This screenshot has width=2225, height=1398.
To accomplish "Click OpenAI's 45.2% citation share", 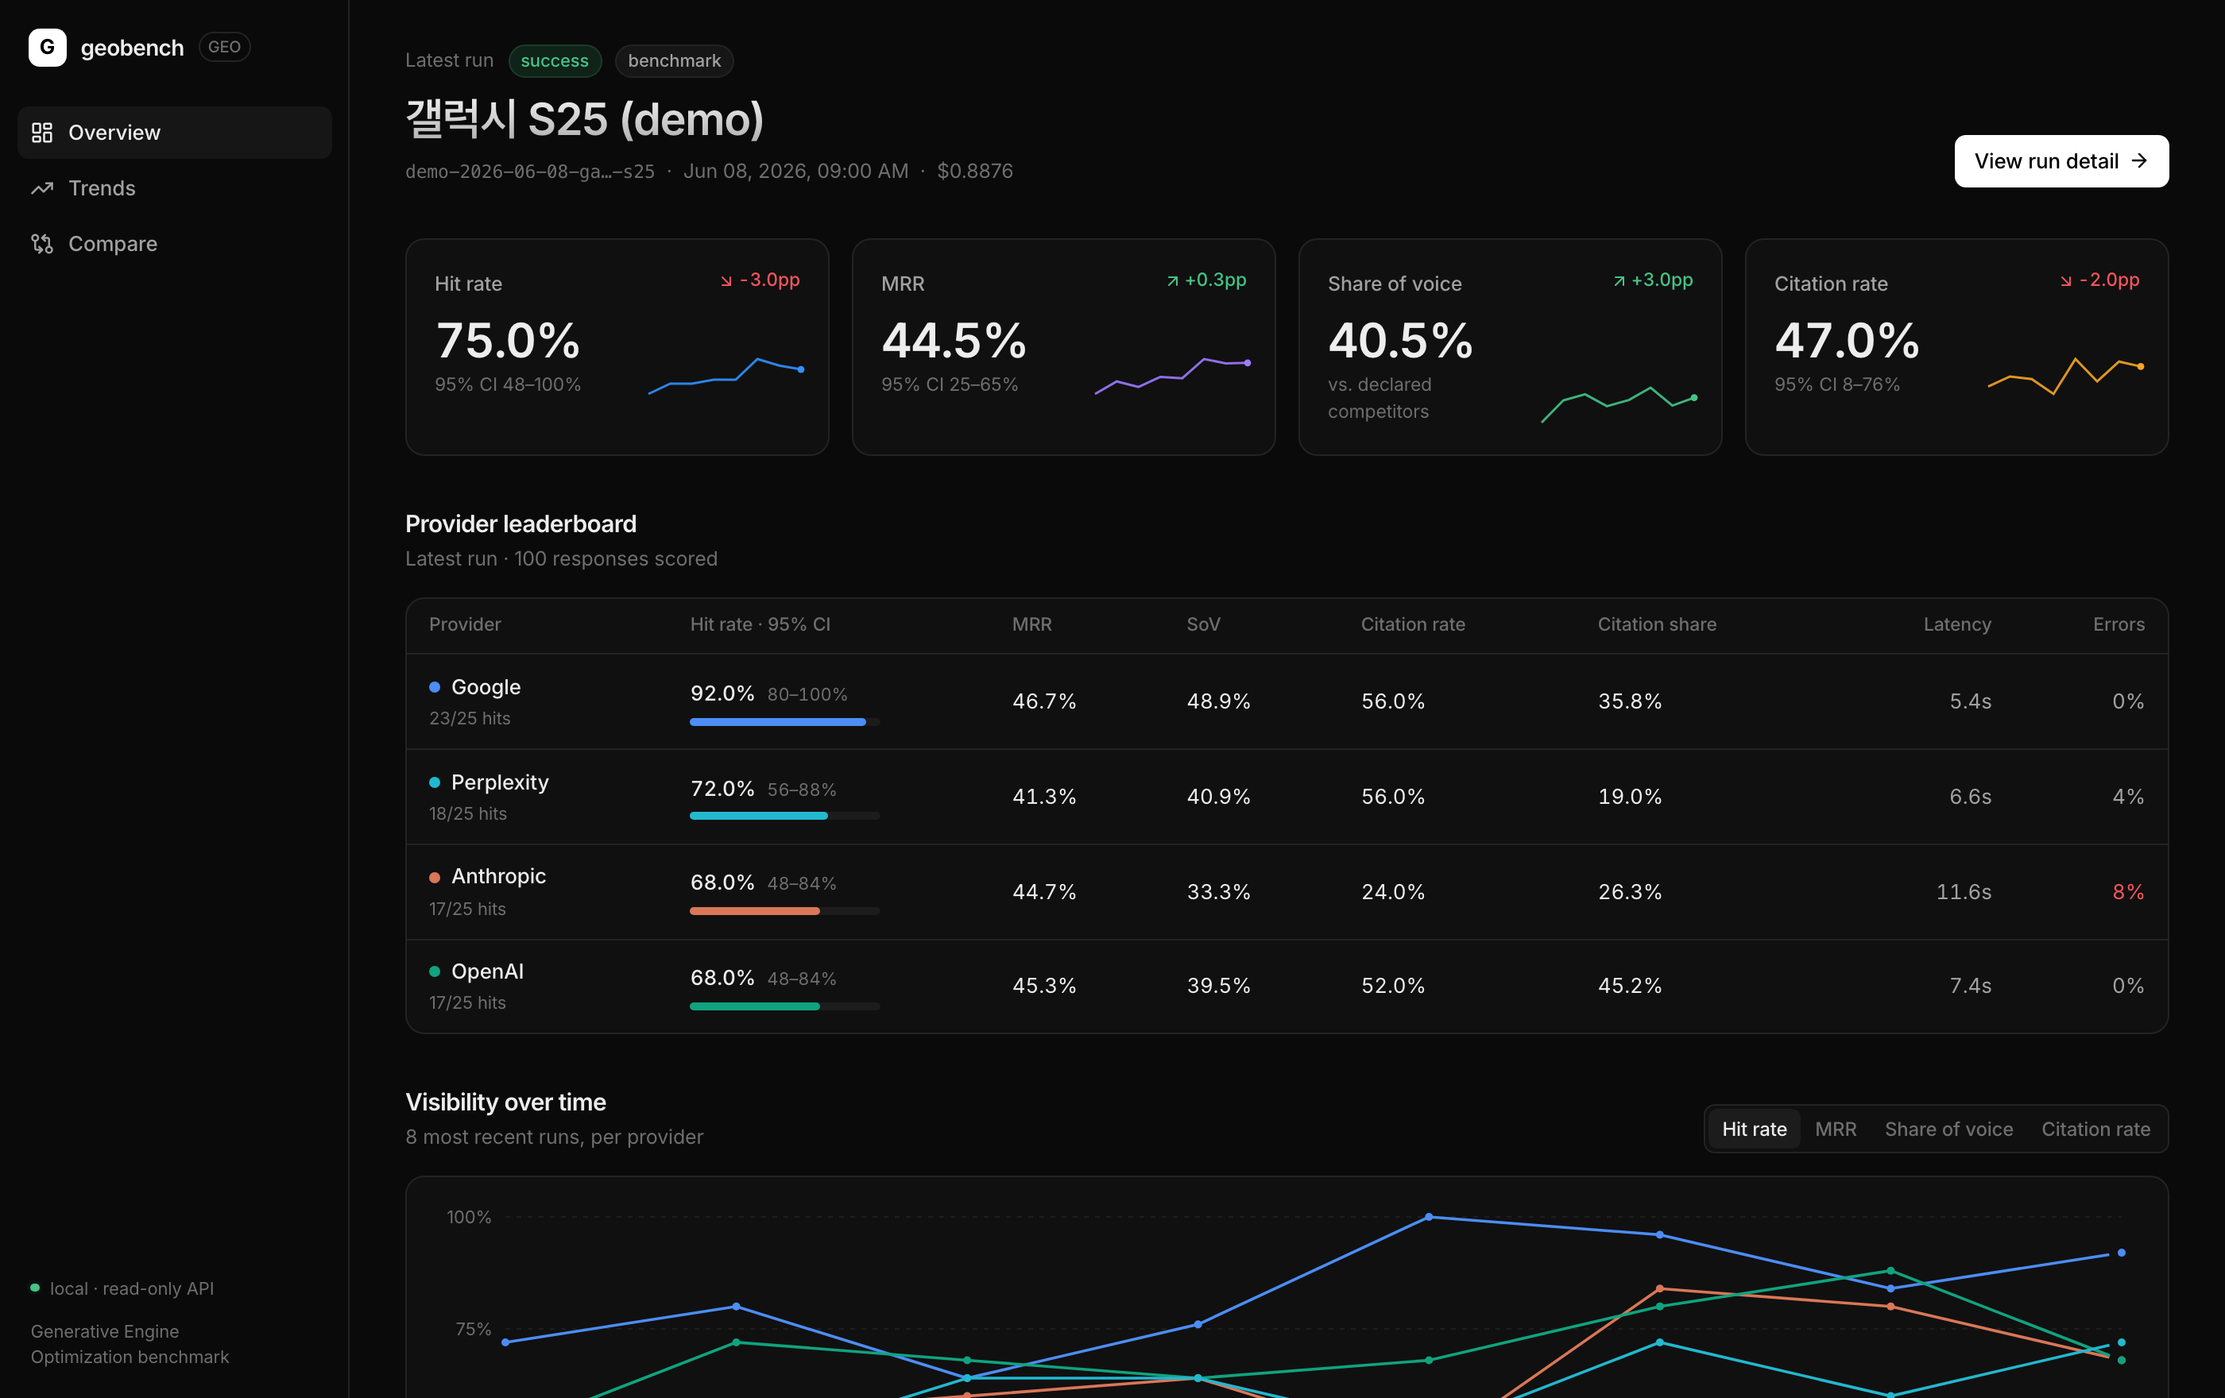I will (x=1630, y=987).
